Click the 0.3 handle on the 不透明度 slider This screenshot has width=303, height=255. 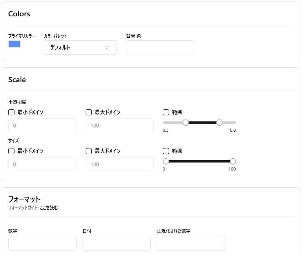tap(186, 123)
